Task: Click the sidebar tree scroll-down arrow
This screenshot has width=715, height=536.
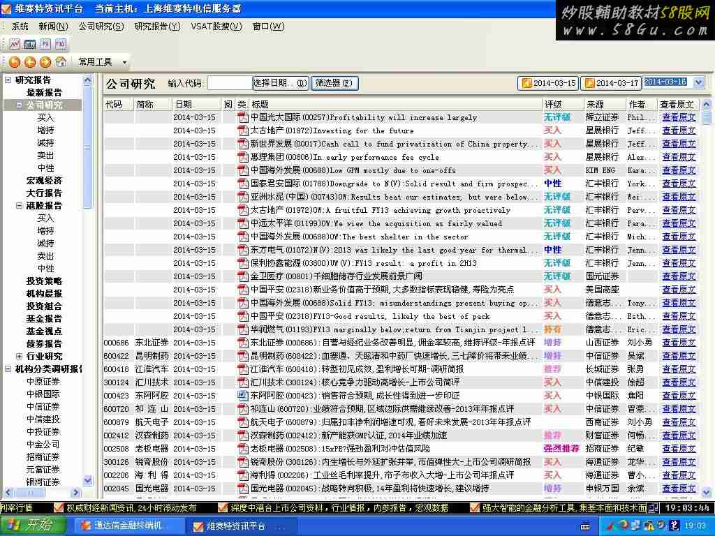Action: pyautogui.click(x=88, y=480)
